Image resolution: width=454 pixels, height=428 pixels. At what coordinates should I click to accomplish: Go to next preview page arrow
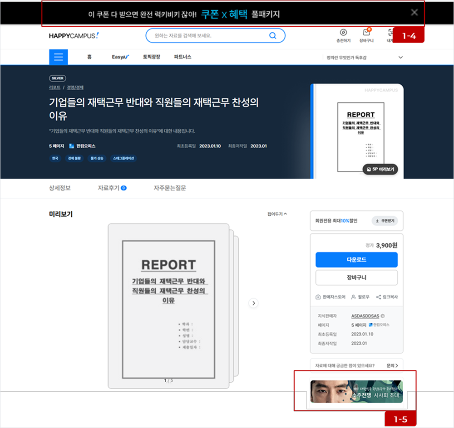pyautogui.click(x=254, y=303)
